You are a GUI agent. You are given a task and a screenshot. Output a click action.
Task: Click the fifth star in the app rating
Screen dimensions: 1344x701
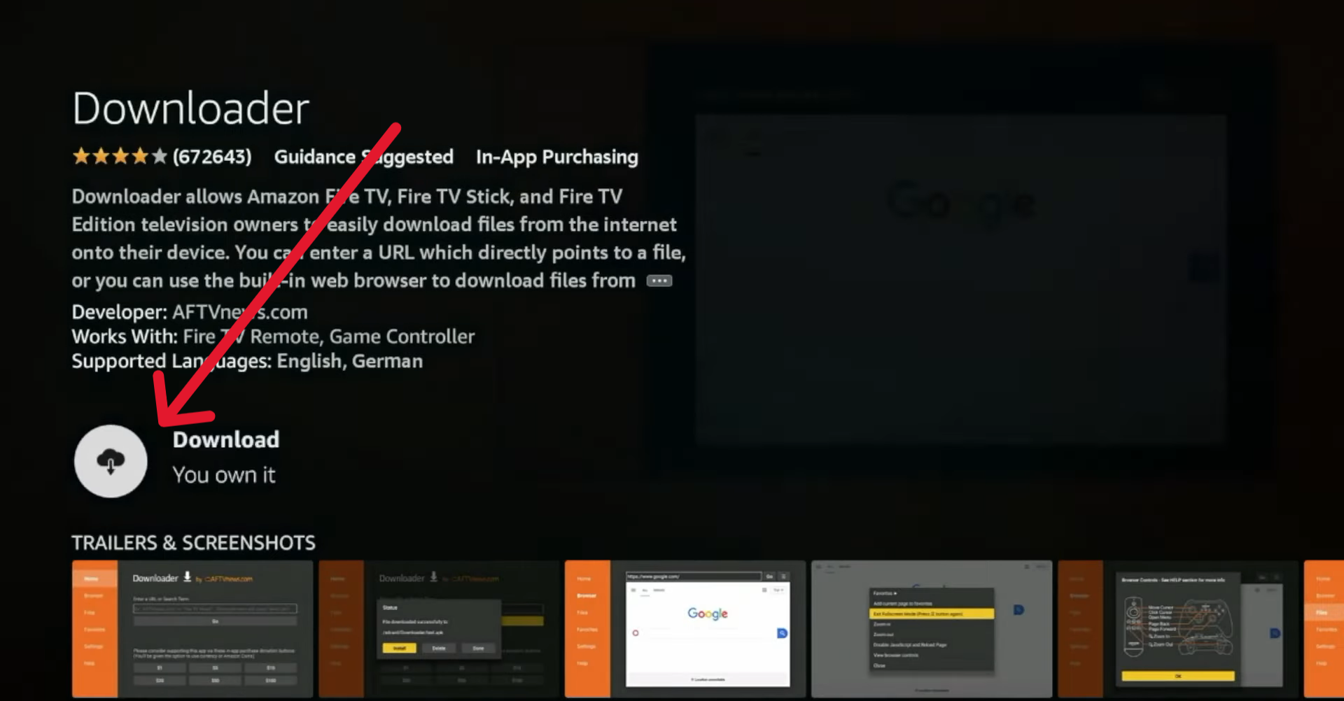click(x=161, y=157)
